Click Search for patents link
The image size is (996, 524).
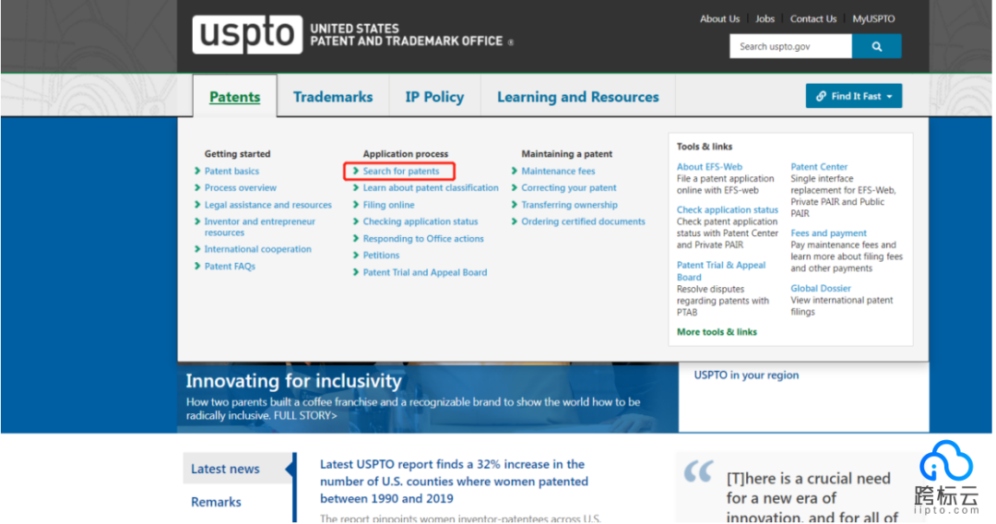click(401, 171)
